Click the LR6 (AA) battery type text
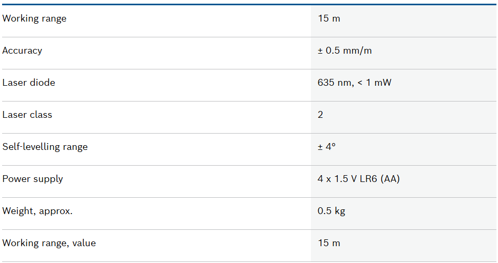This screenshot has height=263, width=498. pos(380,179)
